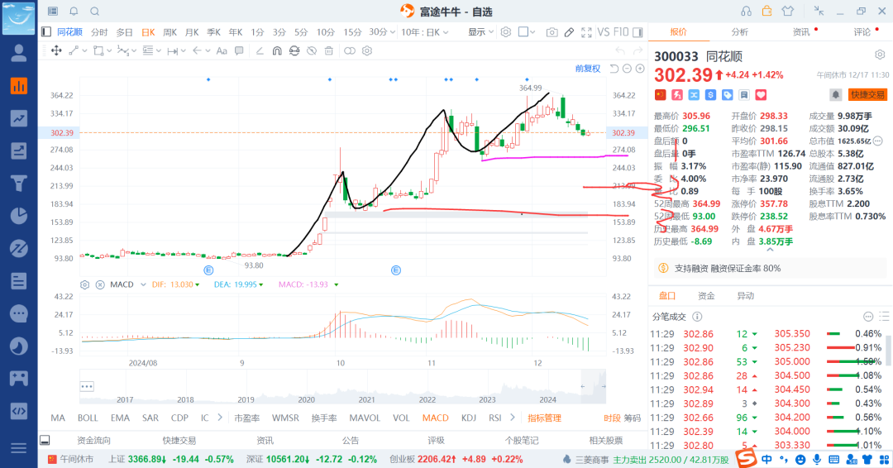Set price alert with bell icon
The height and width of the screenshot is (468, 893).
point(835,94)
